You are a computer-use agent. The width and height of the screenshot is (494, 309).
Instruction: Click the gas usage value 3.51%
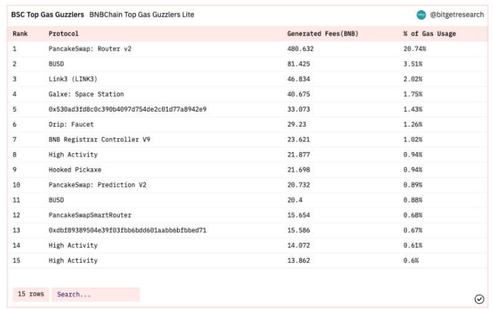coord(413,64)
